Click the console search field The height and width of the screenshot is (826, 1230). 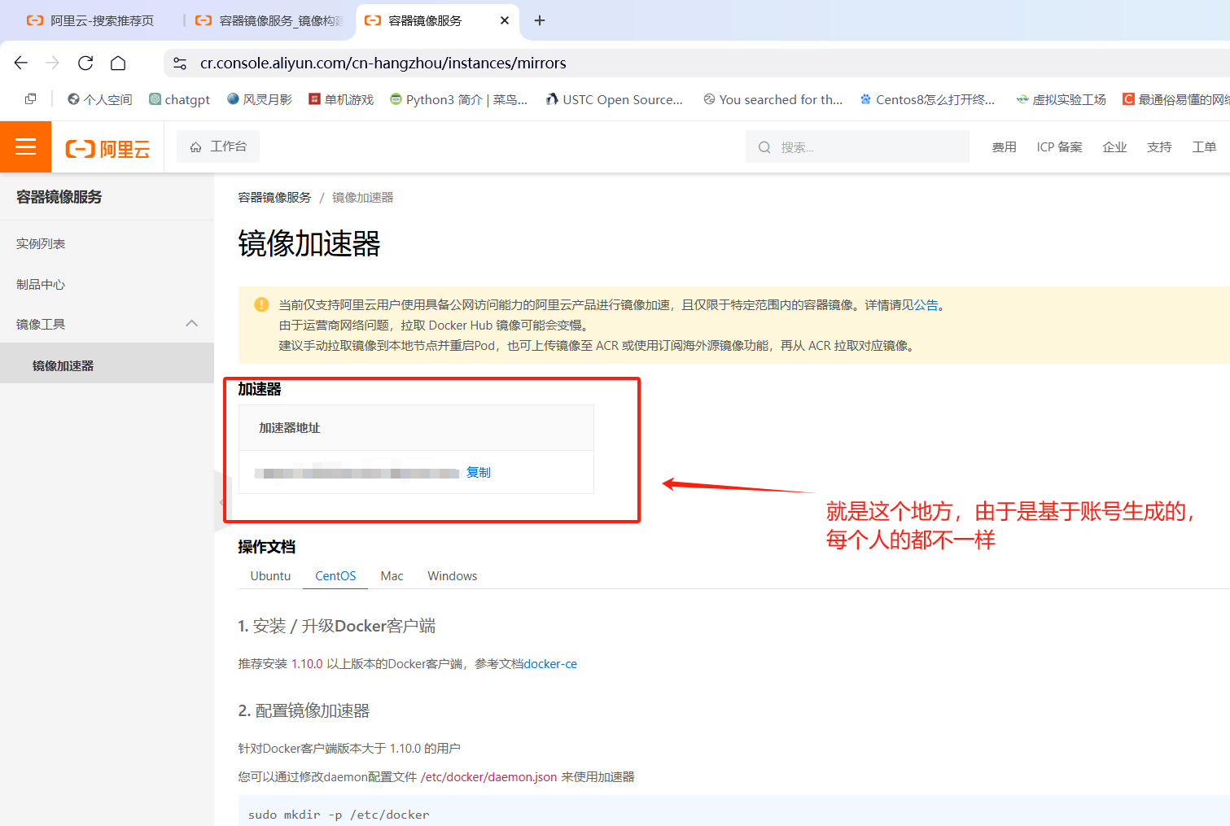click(857, 147)
